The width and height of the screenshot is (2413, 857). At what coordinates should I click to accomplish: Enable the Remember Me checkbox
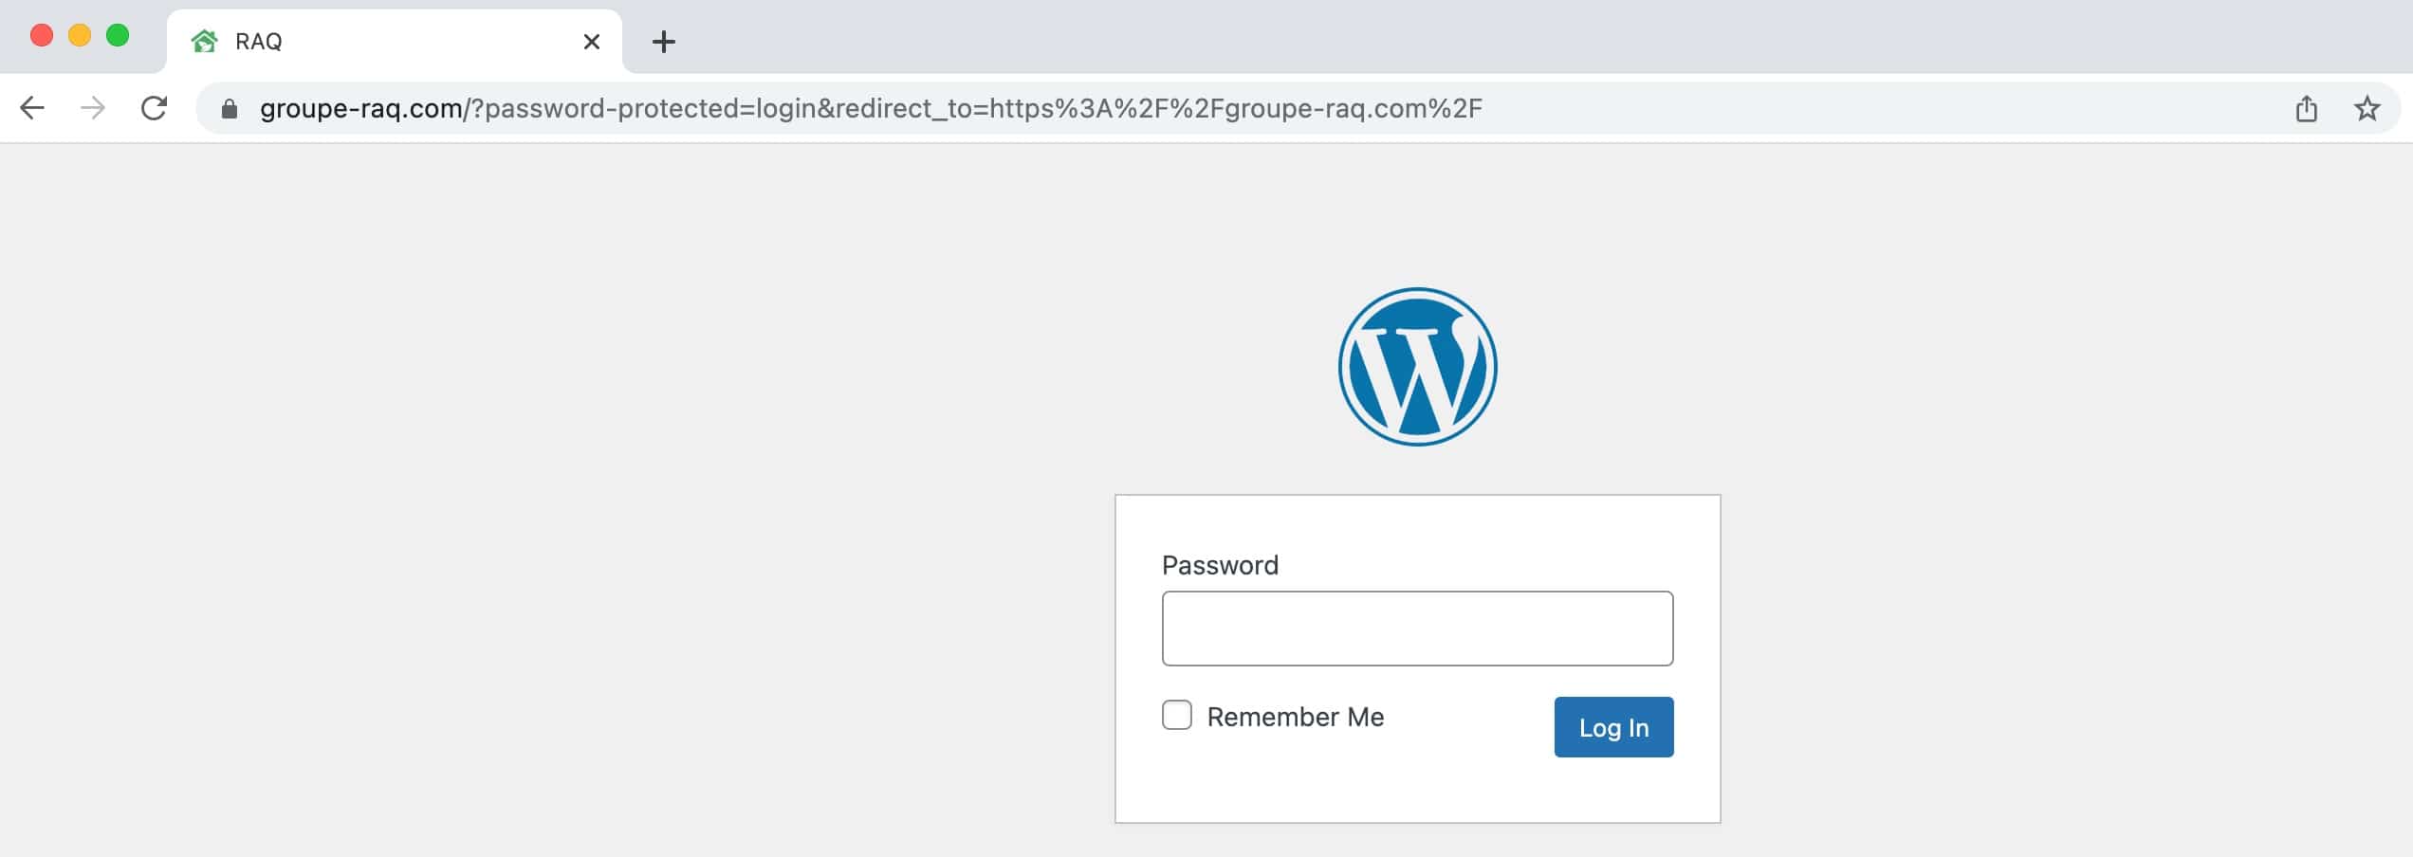coord(1177,715)
